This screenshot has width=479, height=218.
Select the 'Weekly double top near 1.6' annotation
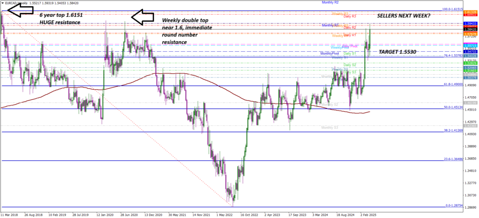coord(187,31)
